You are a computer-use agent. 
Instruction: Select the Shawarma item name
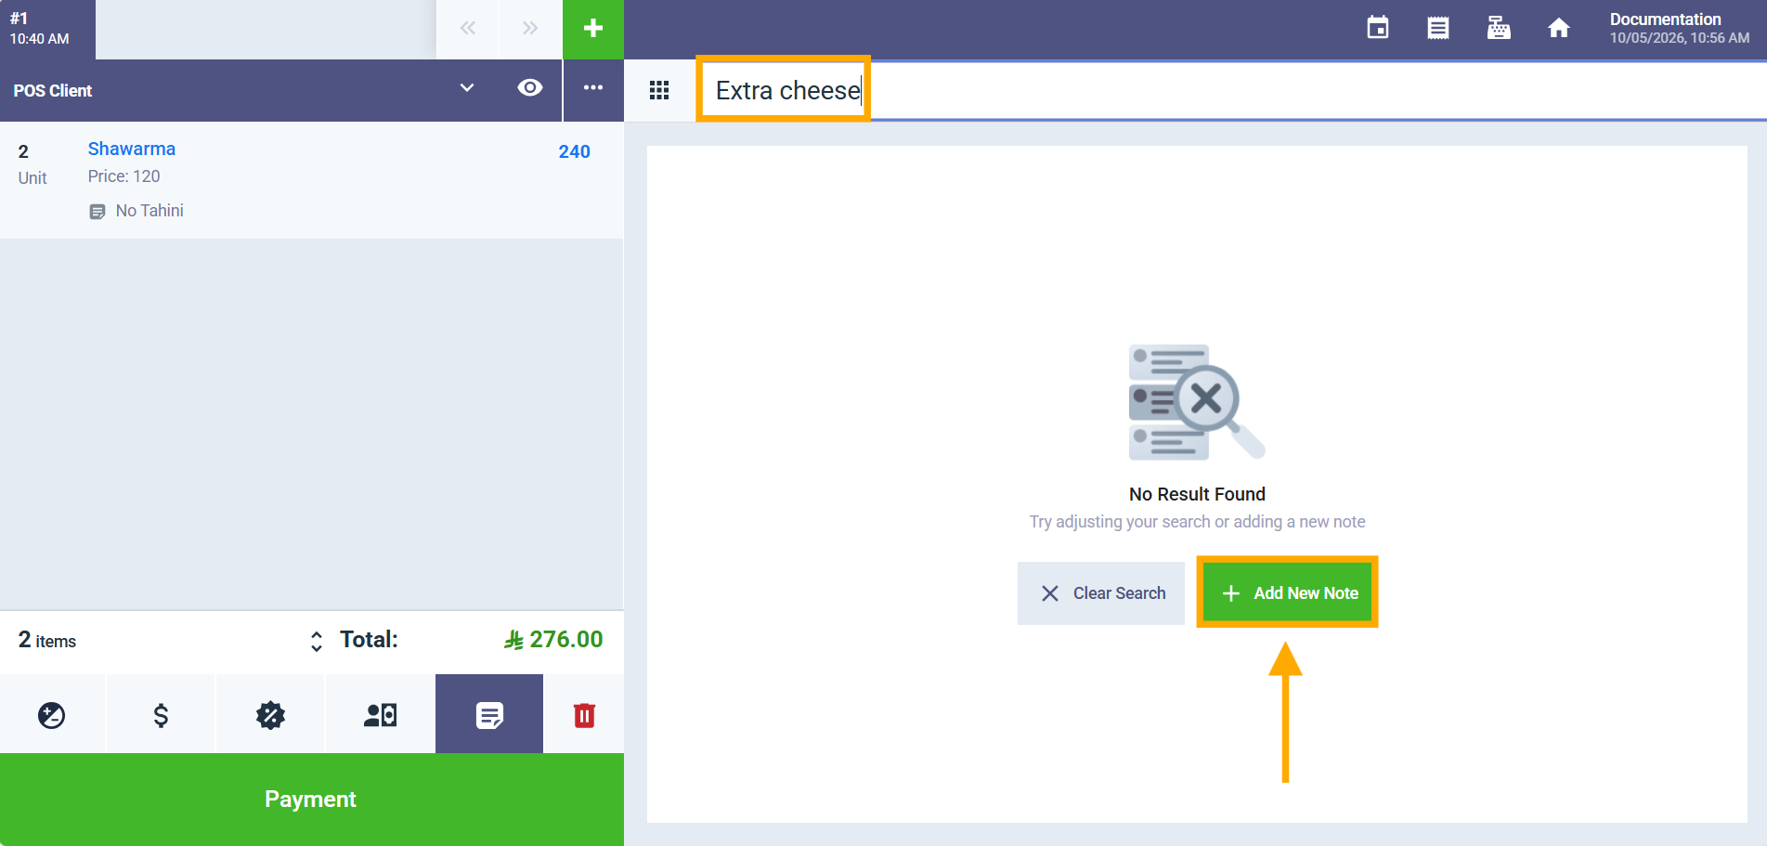pyautogui.click(x=132, y=149)
